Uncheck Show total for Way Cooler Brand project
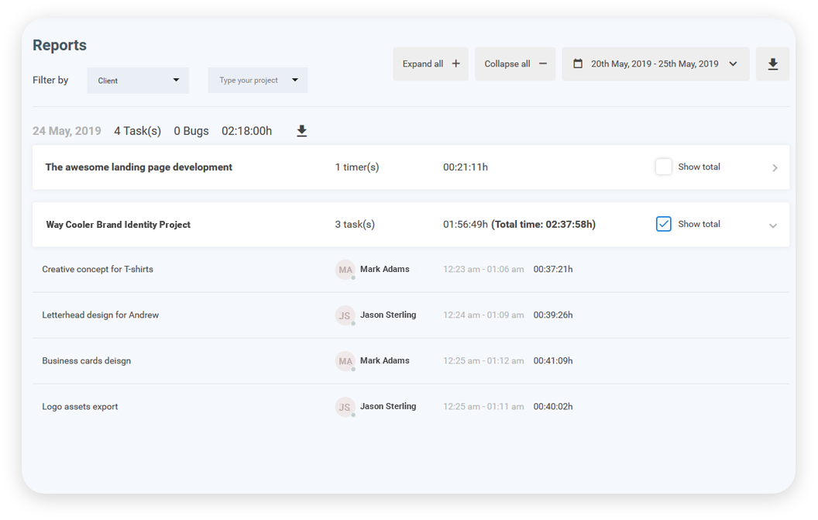This screenshot has width=818, height=520. [664, 224]
